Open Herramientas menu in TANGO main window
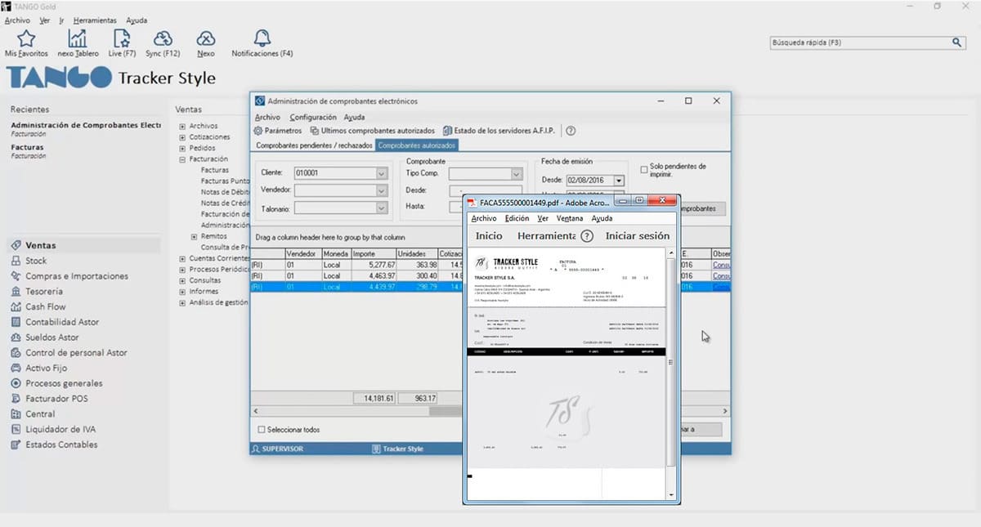Screen dimensions: 981x527 click(95, 20)
